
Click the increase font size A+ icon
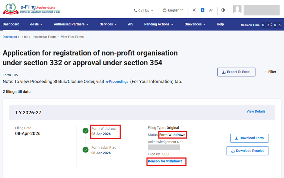point(211,10)
